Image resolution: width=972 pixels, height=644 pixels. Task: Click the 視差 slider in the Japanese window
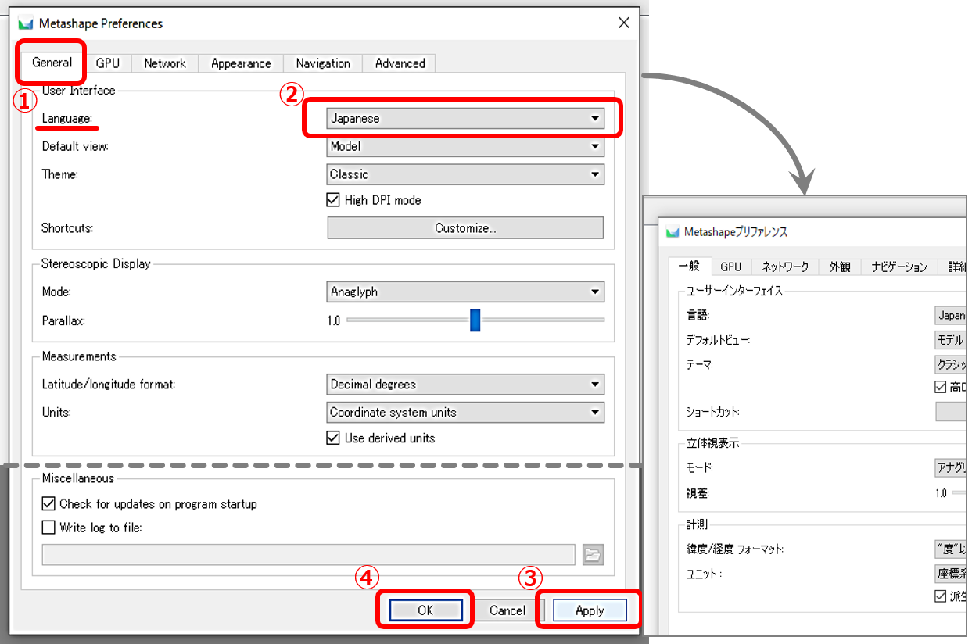[960, 492]
